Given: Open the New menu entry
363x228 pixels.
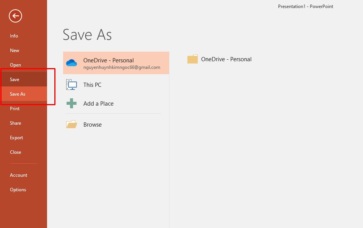Looking at the screenshot, I should tap(14, 50).
